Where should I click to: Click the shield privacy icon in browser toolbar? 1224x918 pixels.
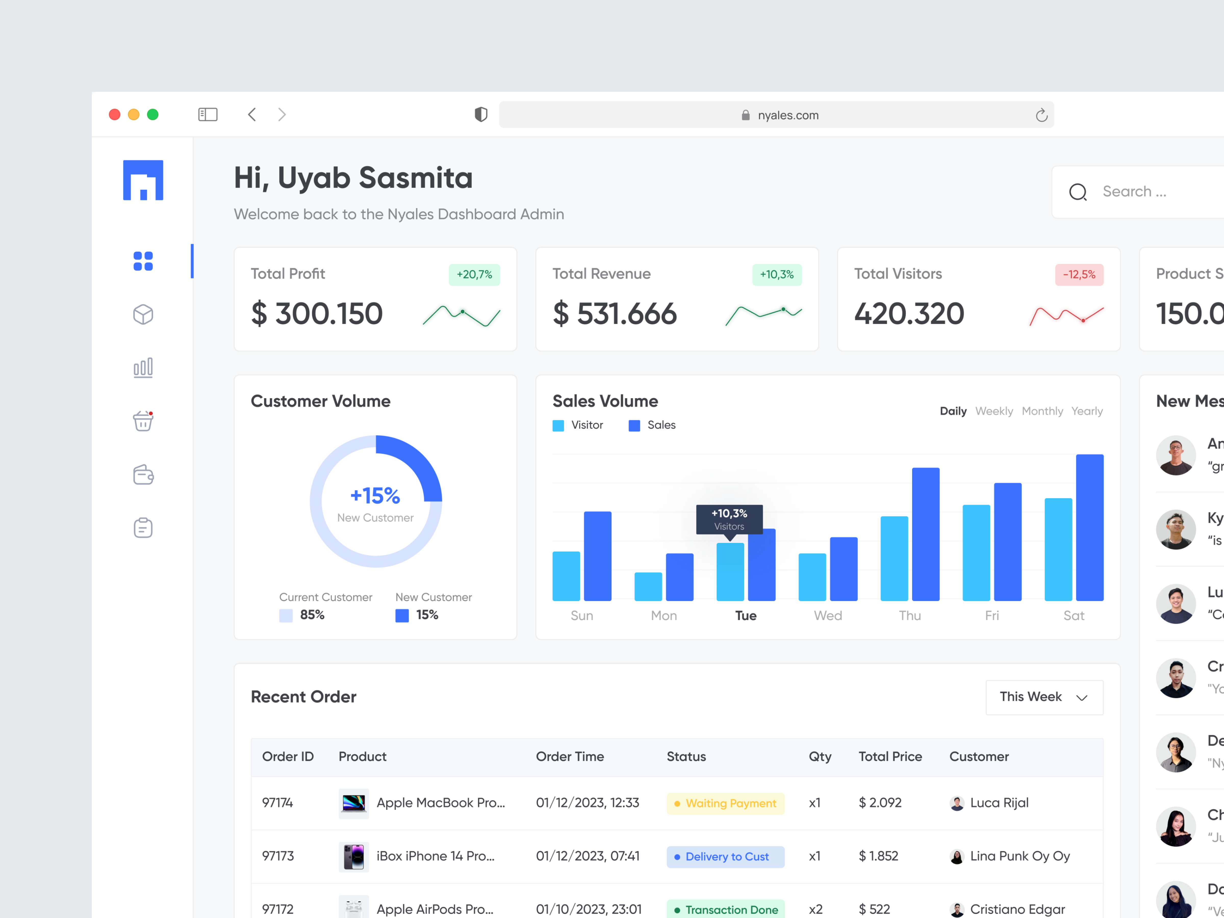click(480, 114)
